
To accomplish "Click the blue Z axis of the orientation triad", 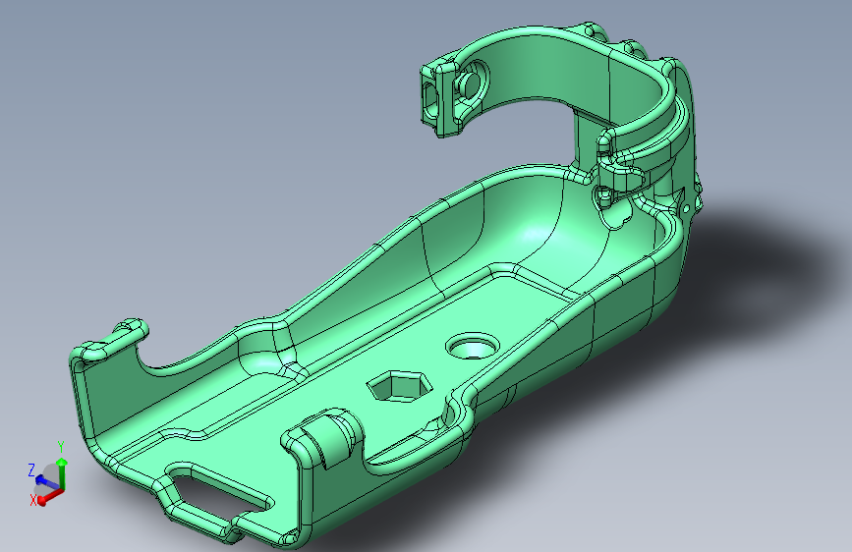I will [48, 482].
